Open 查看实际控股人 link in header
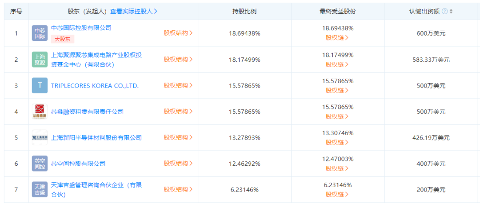The height and width of the screenshot is (204, 480). 134,12
